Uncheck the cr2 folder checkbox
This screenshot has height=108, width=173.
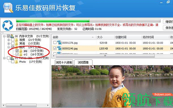pos(17,54)
